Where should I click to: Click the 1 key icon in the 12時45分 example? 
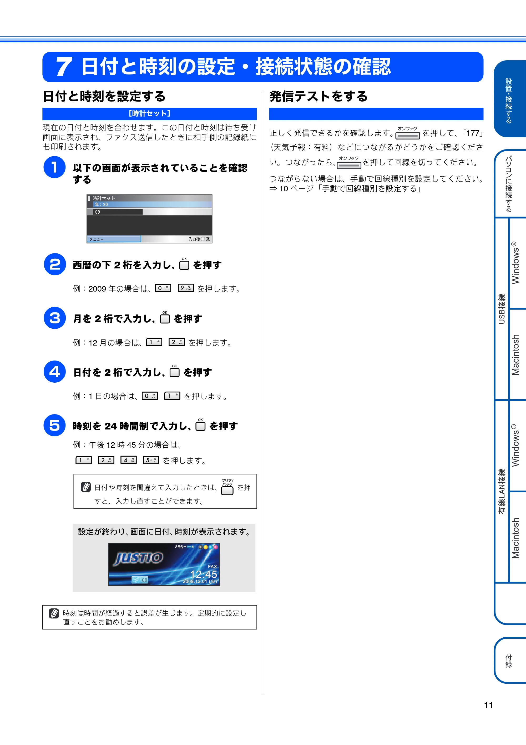coord(84,460)
